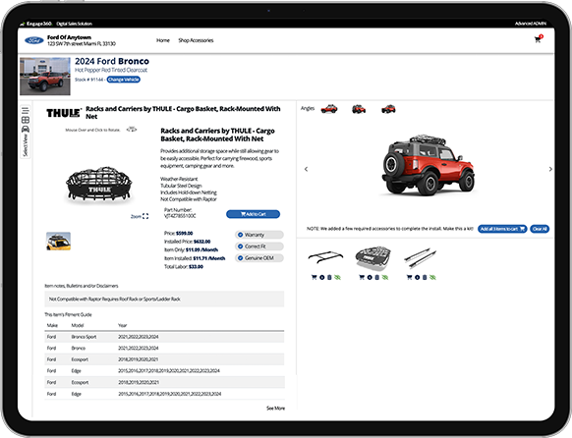
Task: Switch to list view icon in Select View sidebar
Action: click(x=26, y=110)
